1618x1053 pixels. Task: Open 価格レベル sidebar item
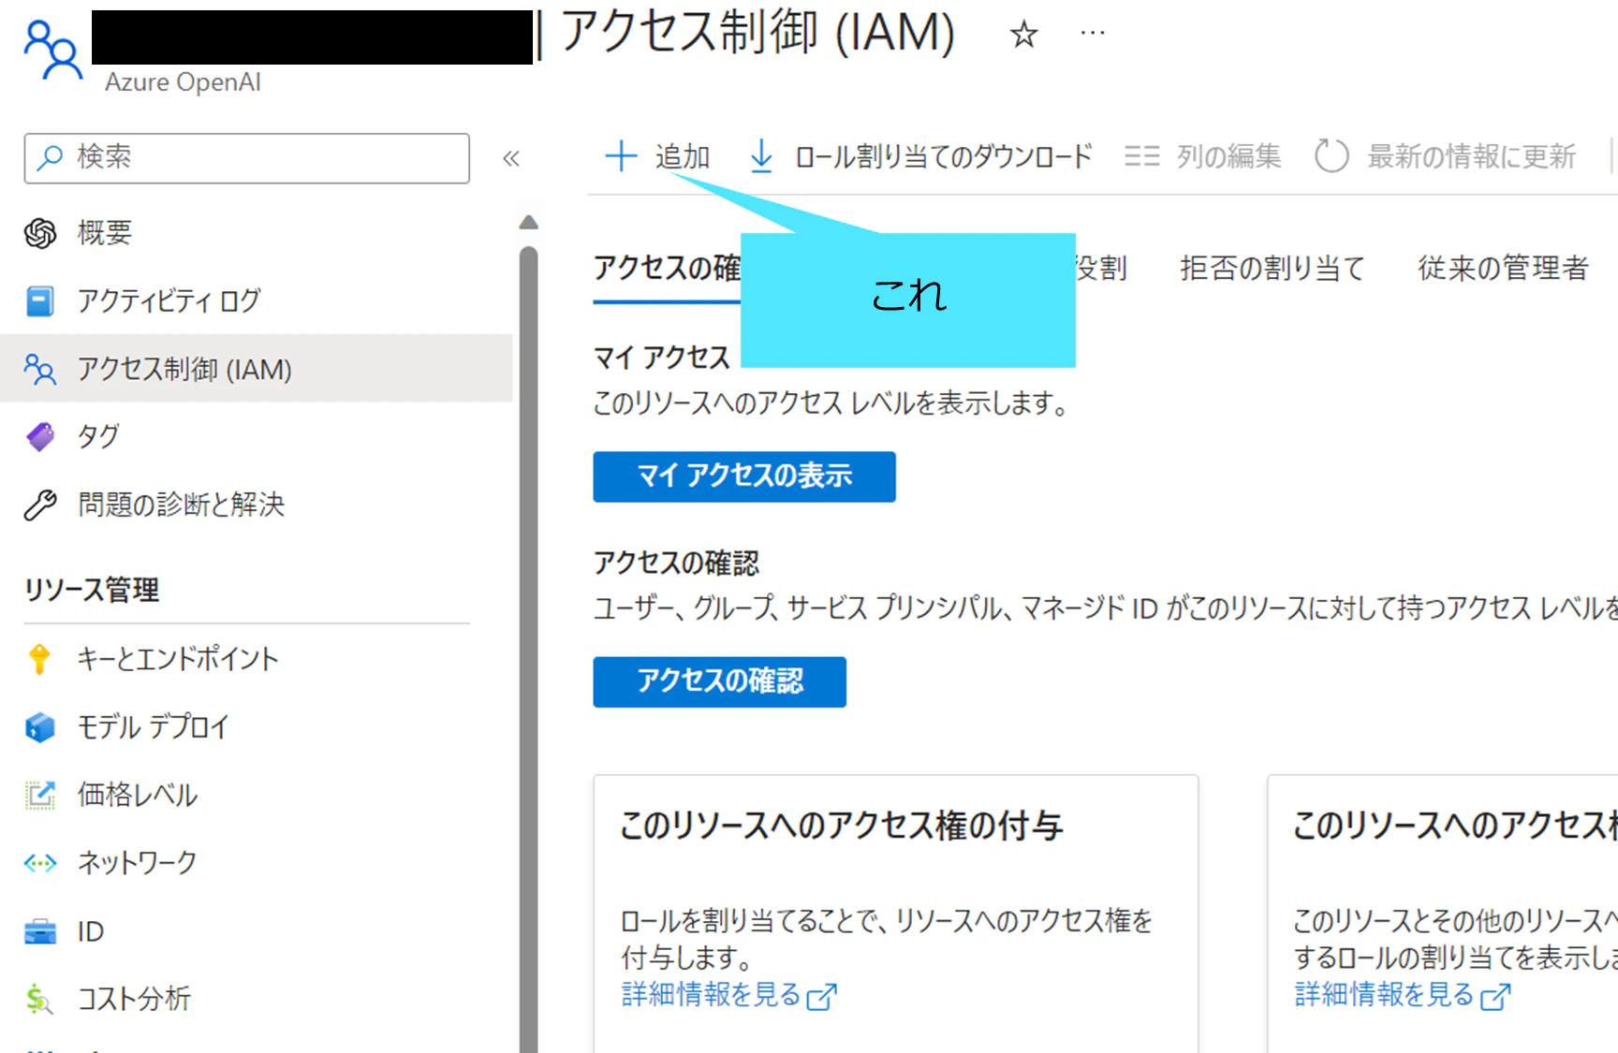[256, 795]
